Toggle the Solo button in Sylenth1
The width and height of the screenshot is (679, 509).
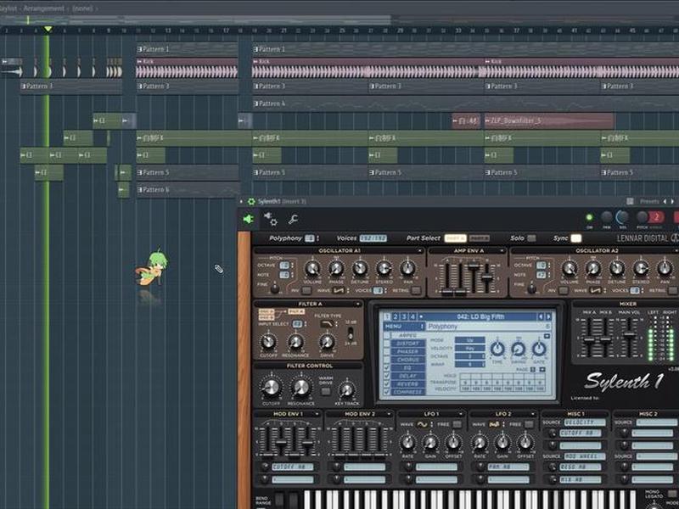click(x=531, y=238)
